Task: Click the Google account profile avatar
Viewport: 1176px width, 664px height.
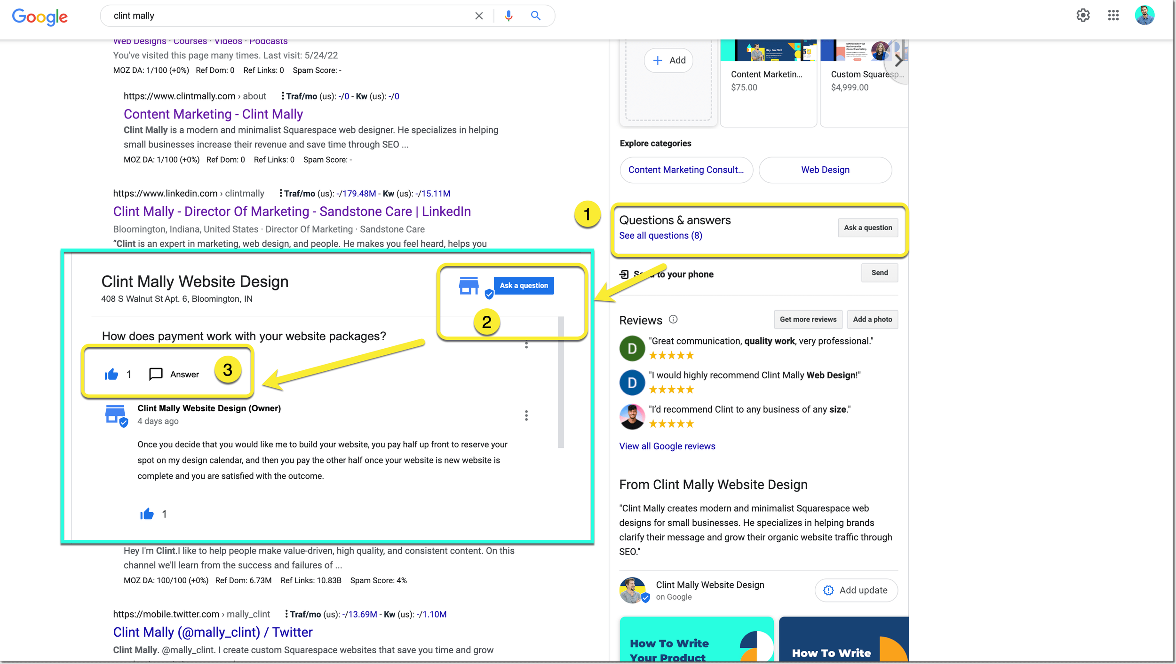Action: point(1144,16)
